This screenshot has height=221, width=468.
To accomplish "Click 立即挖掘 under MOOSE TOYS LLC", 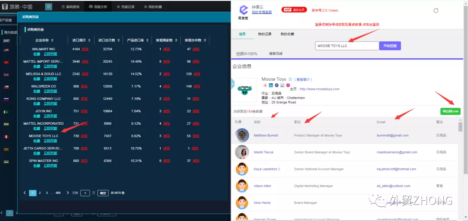I will point(50,141).
